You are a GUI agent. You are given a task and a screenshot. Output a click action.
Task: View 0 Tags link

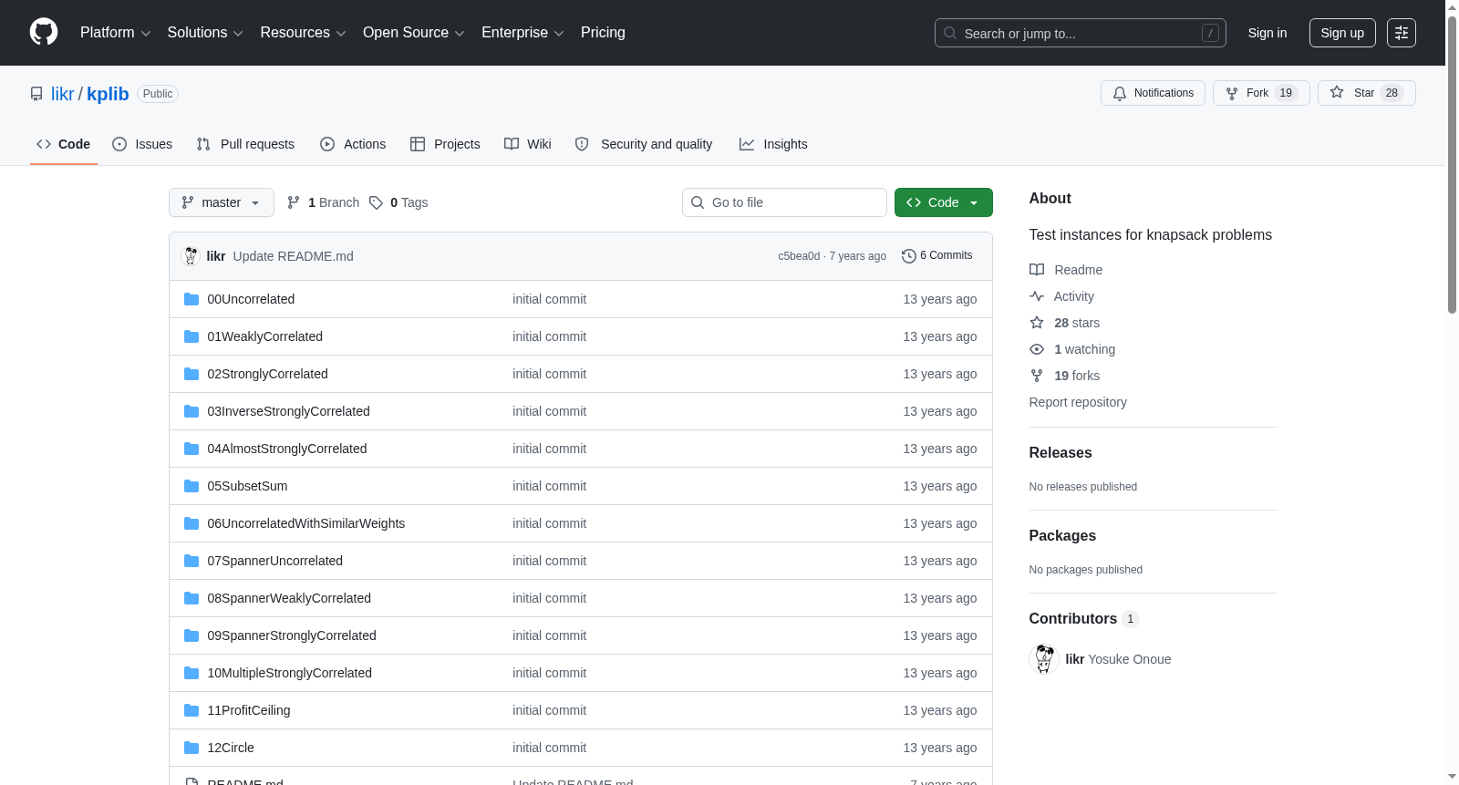pyautogui.click(x=398, y=202)
